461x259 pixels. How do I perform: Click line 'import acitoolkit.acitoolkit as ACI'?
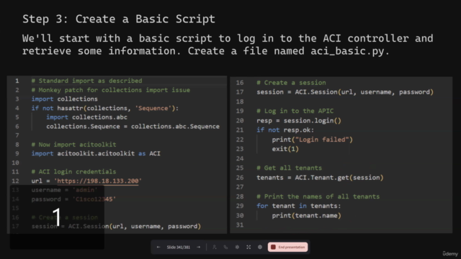(96, 153)
